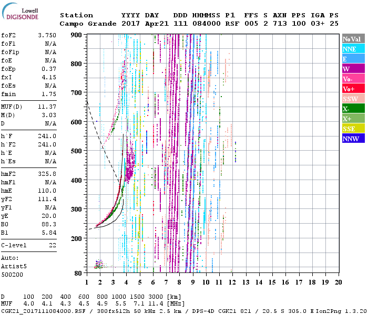Select the Vo- pink legend entry
This screenshot has height=315, width=368.
[x=353, y=79]
